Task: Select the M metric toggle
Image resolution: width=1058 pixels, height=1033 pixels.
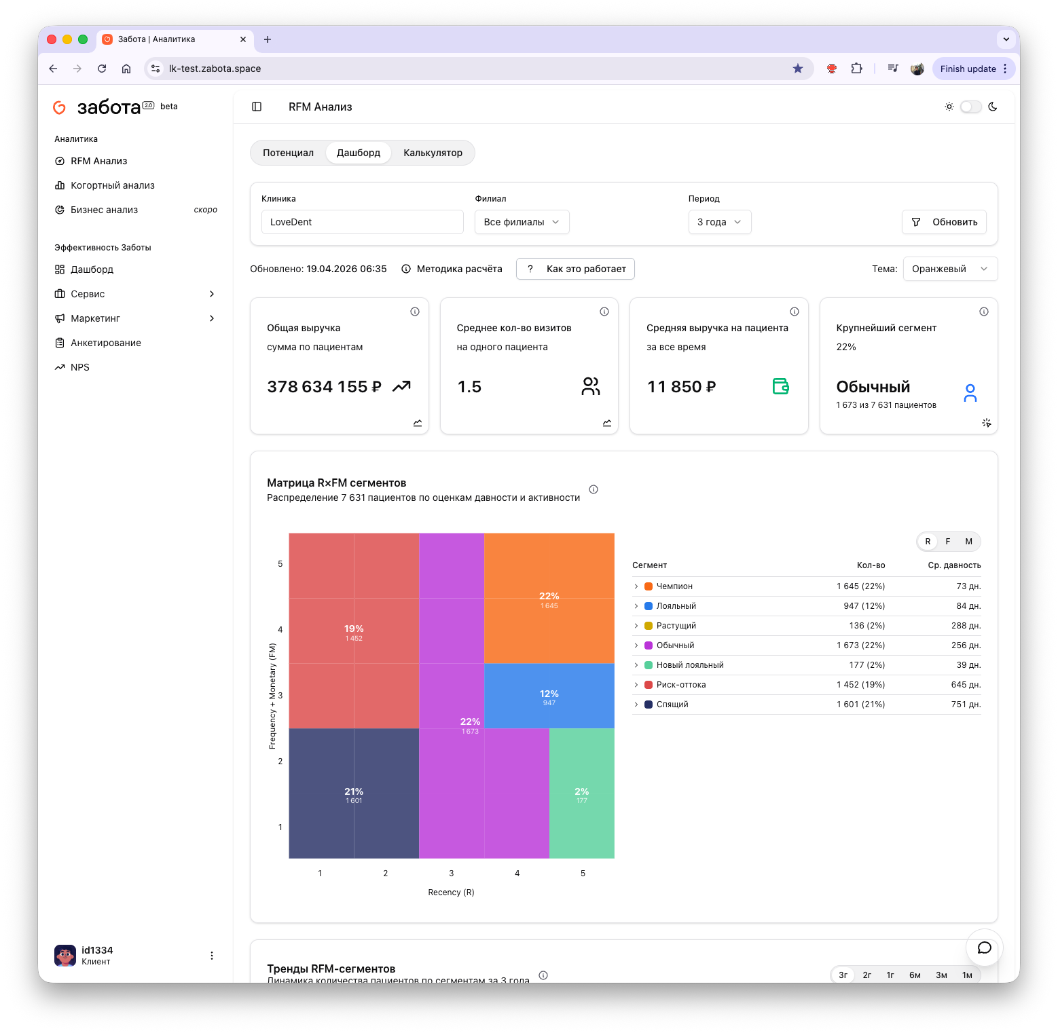Action: (x=968, y=542)
